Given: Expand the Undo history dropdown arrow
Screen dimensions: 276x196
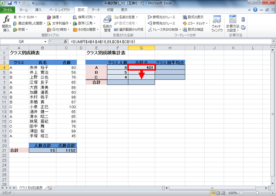Looking at the screenshot, I should (x=20, y=3).
